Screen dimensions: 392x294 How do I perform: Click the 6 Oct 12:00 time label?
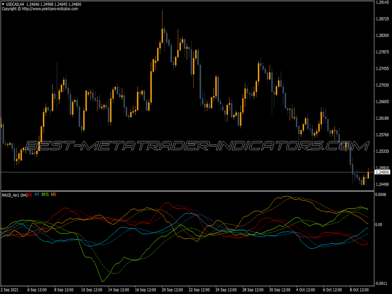tap(332, 290)
